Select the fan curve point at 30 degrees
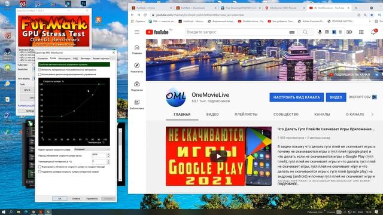 click(62, 116)
